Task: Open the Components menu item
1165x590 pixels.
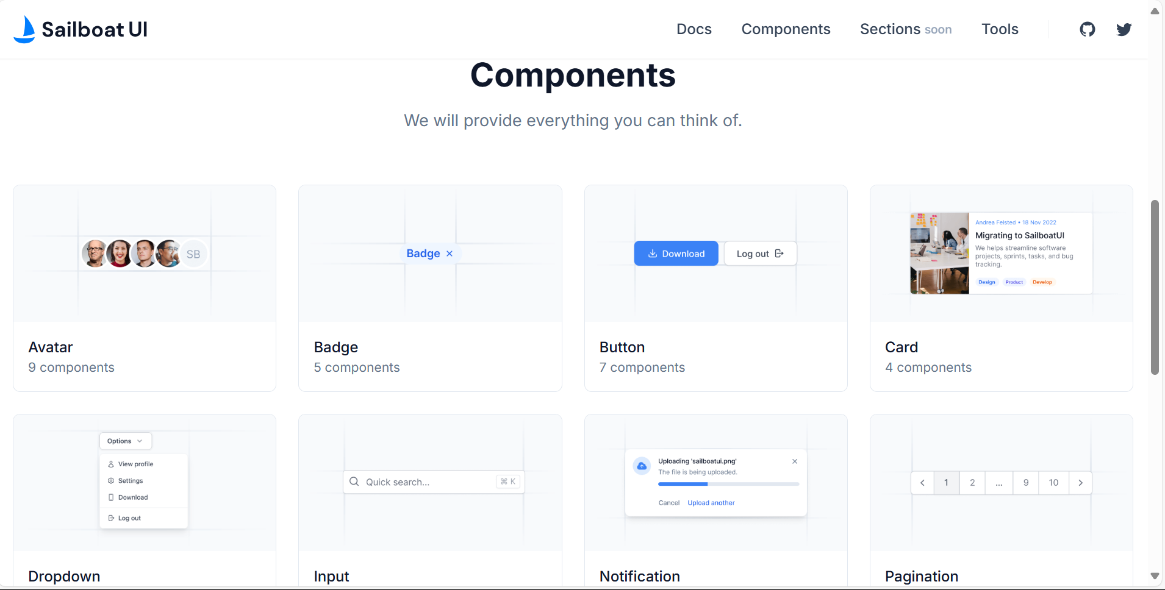Action: click(786, 29)
